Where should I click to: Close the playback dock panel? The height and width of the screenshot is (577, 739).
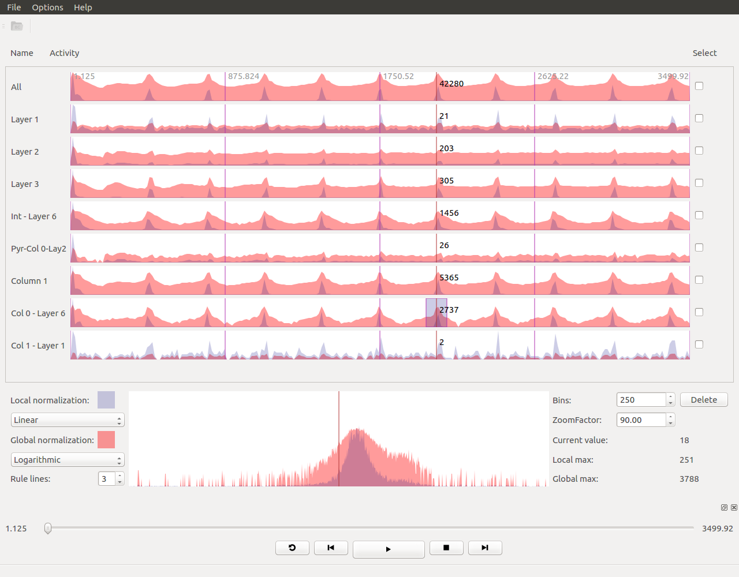734,508
